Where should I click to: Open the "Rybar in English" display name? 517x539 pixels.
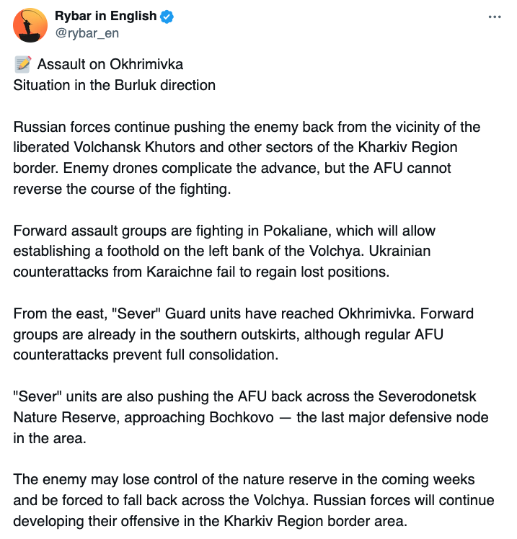pyautogui.click(x=105, y=17)
